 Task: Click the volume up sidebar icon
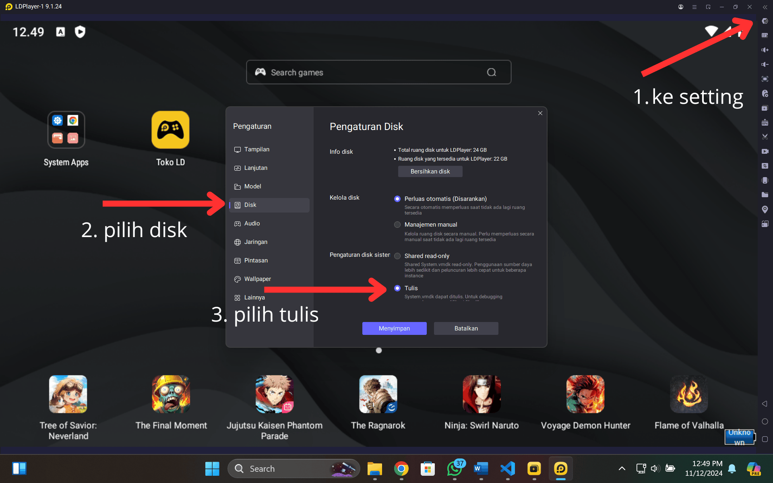click(x=765, y=50)
